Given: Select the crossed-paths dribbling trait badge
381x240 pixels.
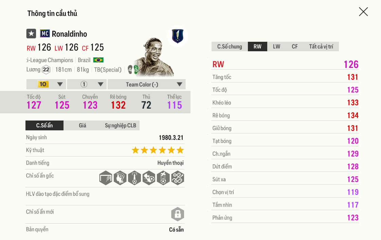Looking at the screenshot, I should click(x=178, y=178).
